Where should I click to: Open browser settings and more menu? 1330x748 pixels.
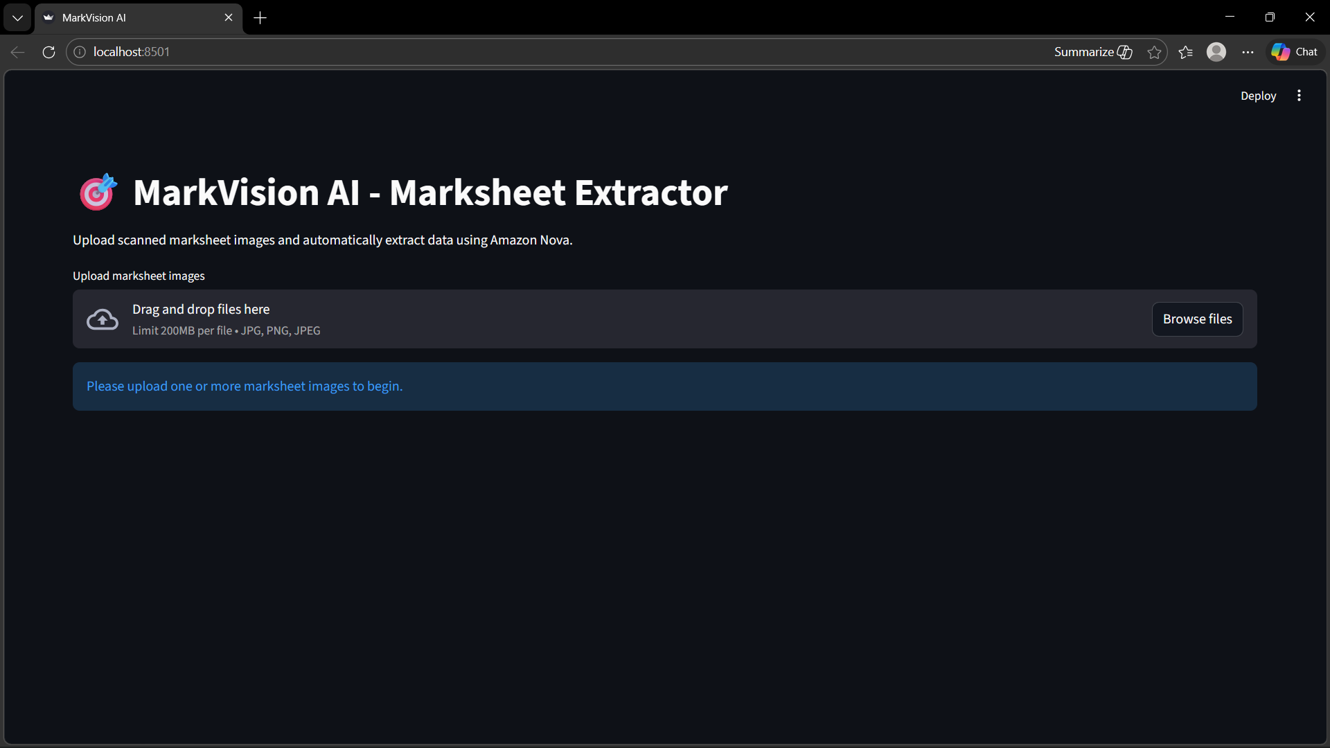click(x=1248, y=52)
